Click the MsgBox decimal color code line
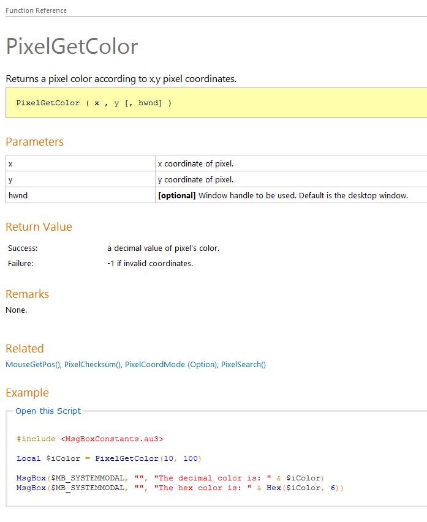Screen dimensions: 427x522 point(170,478)
